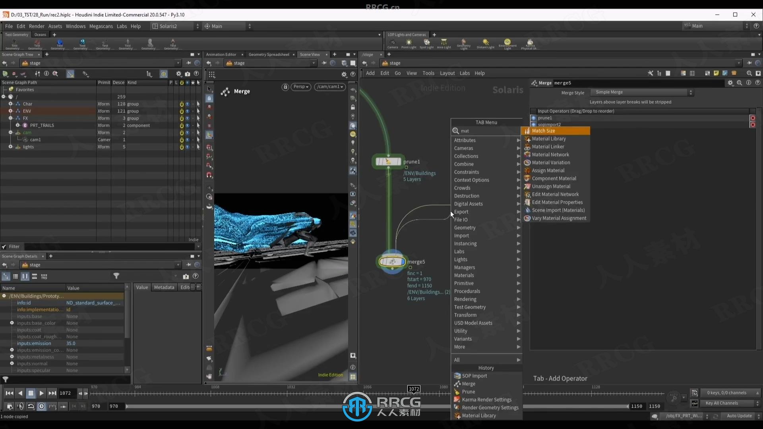Viewport: 763px width, 429px height.
Task: Select the Material Library operator
Action: pyautogui.click(x=549, y=139)
